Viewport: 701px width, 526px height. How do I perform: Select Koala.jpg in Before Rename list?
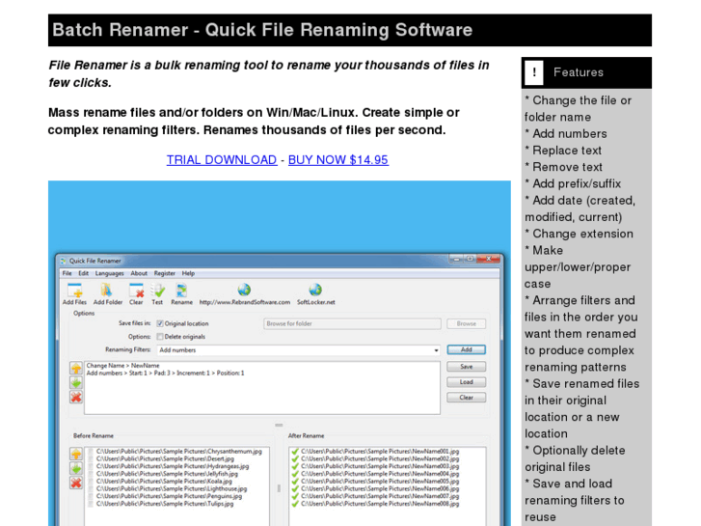point(164,482)
